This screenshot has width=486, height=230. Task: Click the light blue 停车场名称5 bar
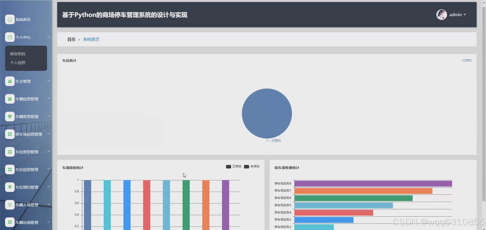click(343, 206)
